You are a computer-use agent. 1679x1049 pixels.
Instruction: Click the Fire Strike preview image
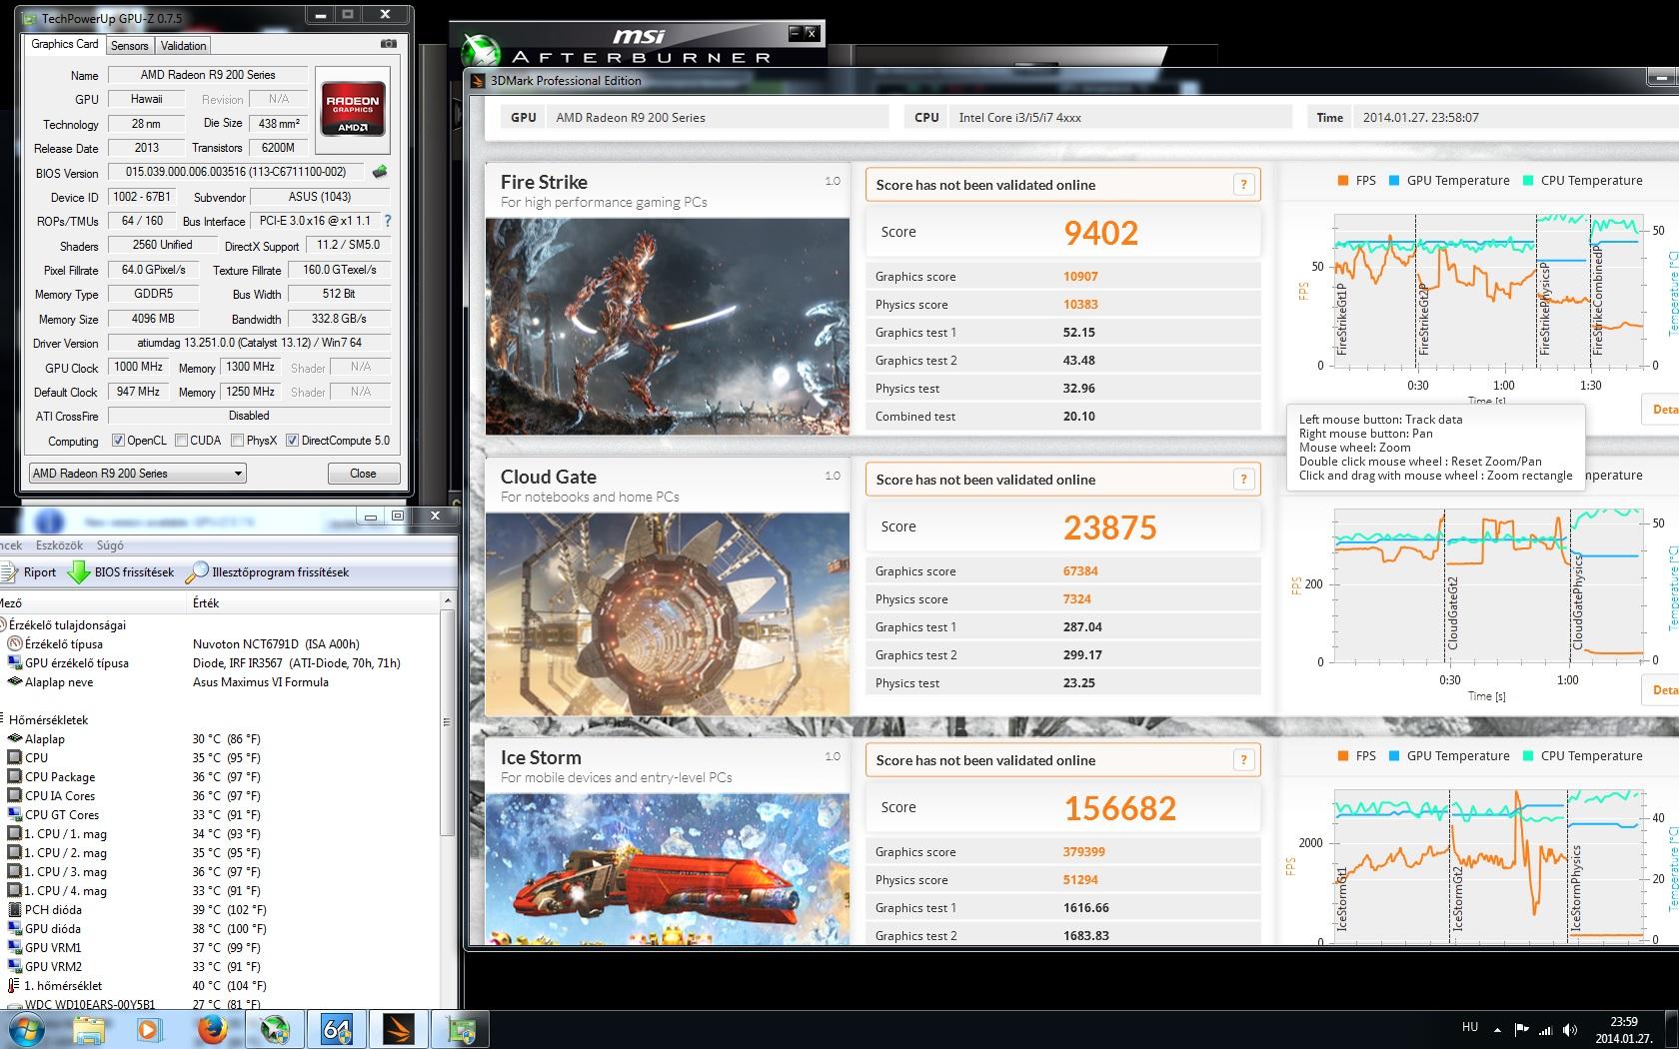point(668,326)
